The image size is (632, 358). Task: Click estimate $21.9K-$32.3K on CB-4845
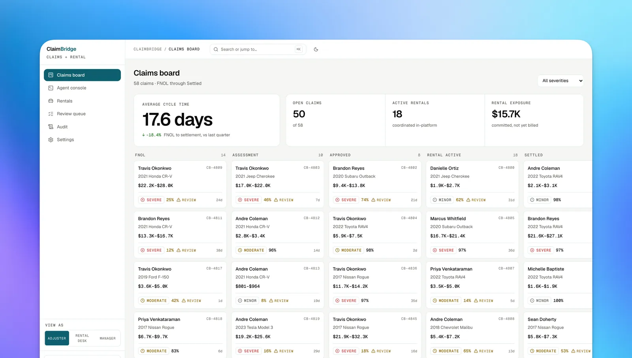(x=350, y=337)
